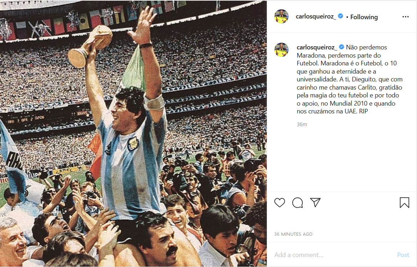
Task: Click the Maradona trophy photo
Action: click(x=133, y=134)
